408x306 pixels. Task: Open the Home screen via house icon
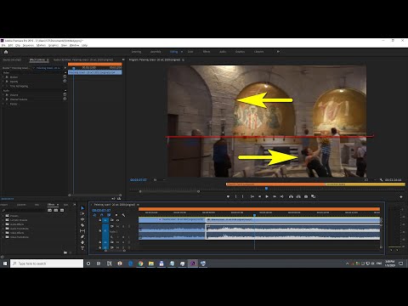(x=6, y=52)
